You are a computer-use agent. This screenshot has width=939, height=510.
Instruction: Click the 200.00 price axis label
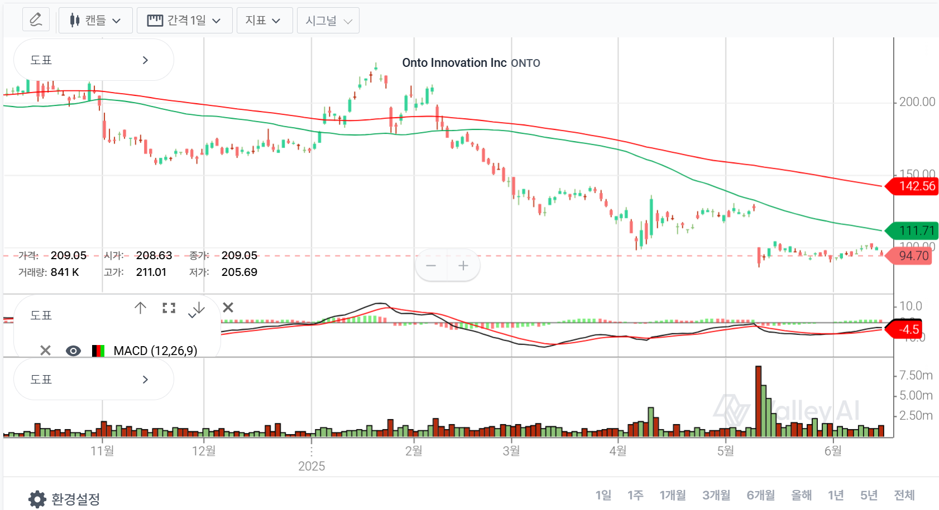(x=917, y=102)
